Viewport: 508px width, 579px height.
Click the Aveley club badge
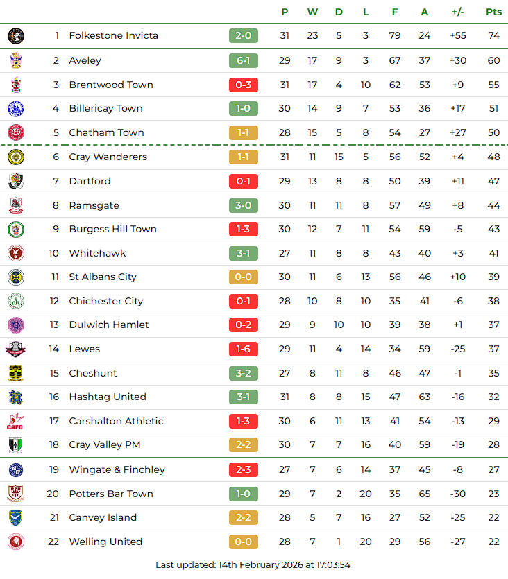[x=15, y=61]
